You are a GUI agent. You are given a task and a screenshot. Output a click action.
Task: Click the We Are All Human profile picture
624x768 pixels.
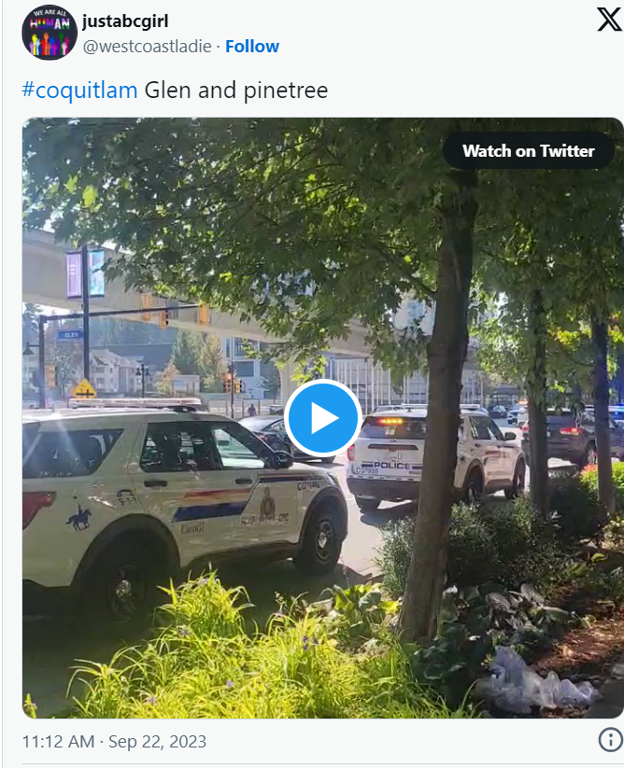[50, 33]
